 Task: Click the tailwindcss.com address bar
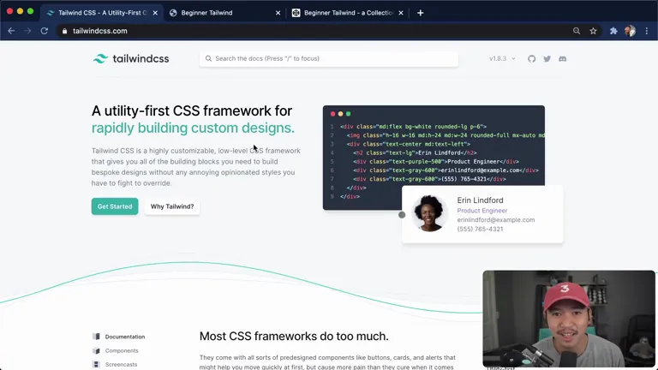coord(314,31)
